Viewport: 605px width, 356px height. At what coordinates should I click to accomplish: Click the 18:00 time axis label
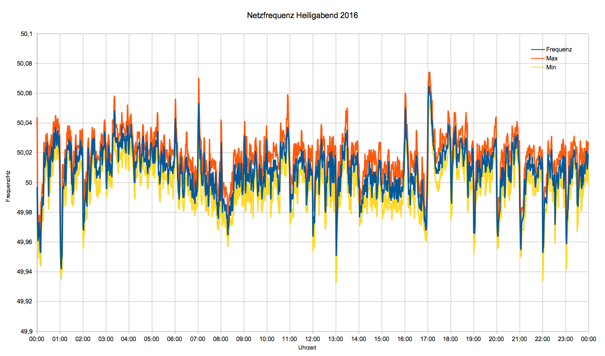(x=451, y=339)
